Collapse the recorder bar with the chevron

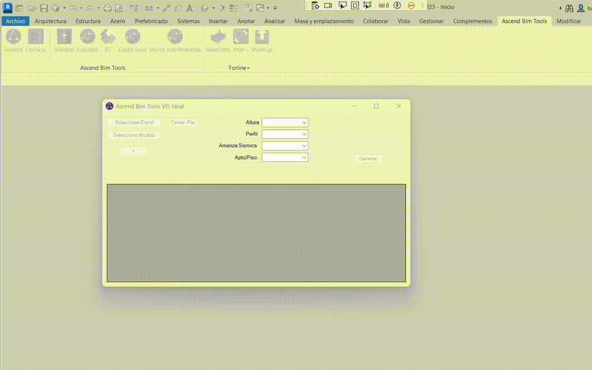pyautogui.click(x=422, y=5)
